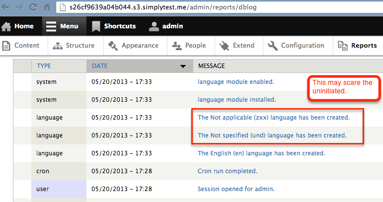Click the date of language module installed row
383x202 pixels.
click(x=122, y=100)
